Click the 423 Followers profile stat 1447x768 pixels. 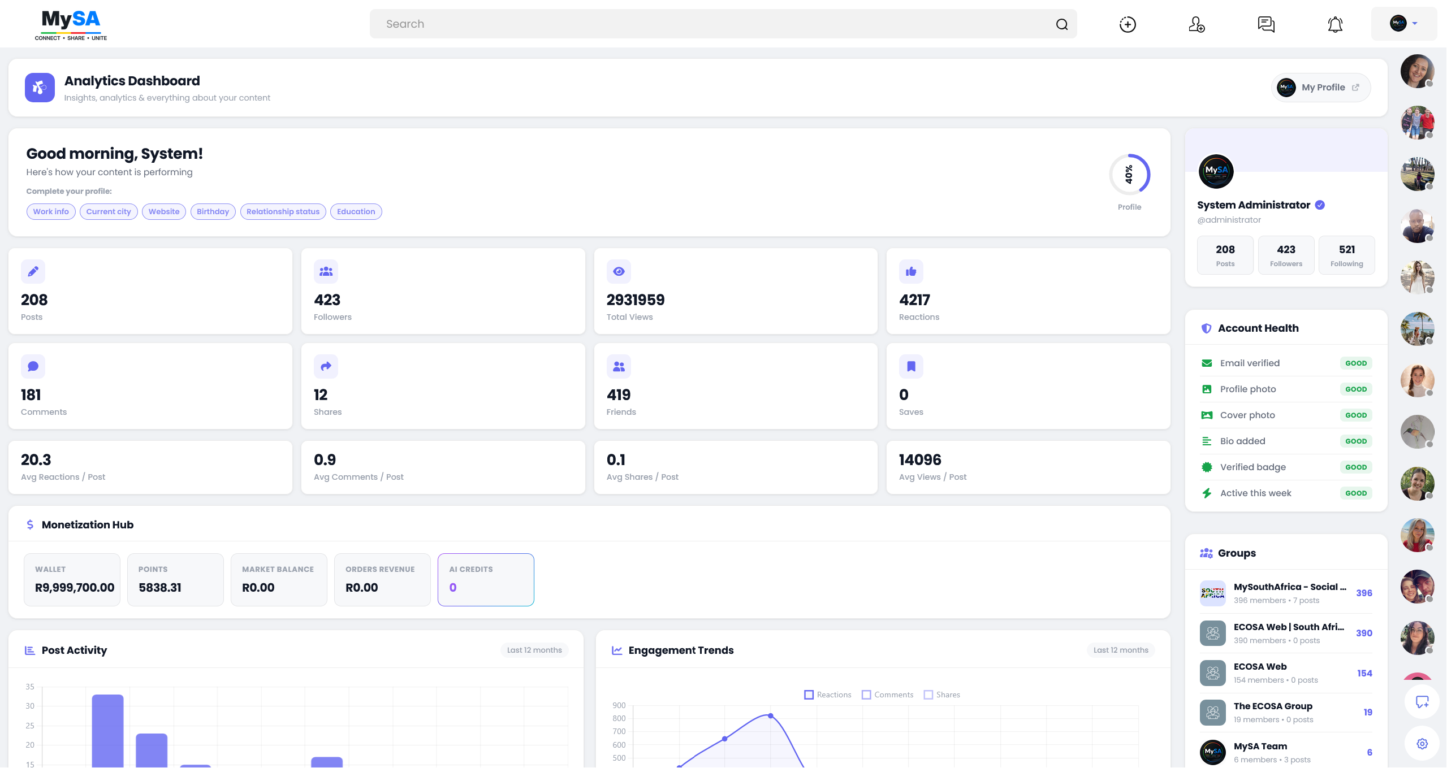coord(1286,255)
